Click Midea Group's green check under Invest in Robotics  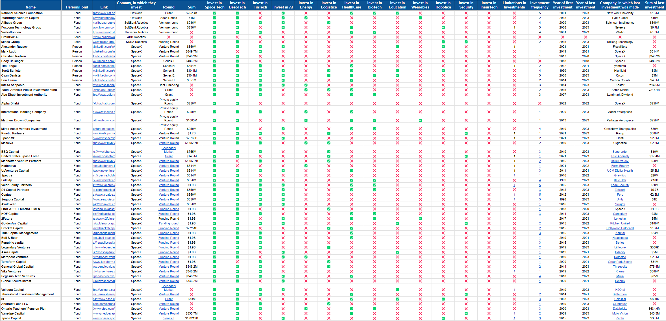443,42
